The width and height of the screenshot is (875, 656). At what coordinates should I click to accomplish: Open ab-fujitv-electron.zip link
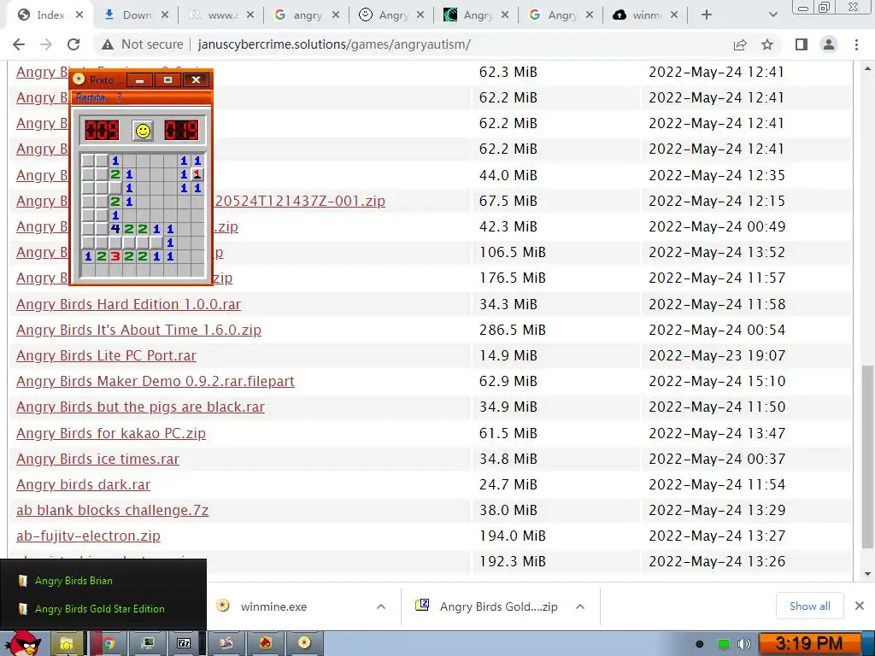click(88, 536)
